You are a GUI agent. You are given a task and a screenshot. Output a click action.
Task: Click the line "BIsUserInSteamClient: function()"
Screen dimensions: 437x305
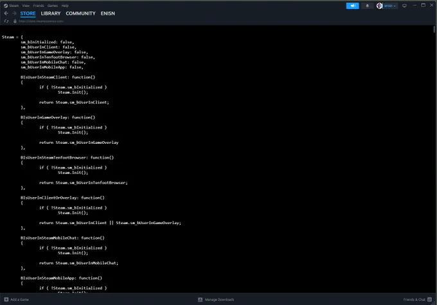click(58, 77)
